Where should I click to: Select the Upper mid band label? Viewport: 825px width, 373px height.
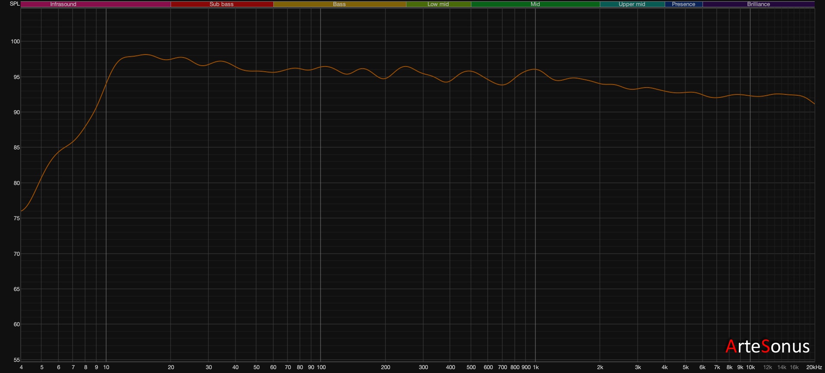(632, 4)
